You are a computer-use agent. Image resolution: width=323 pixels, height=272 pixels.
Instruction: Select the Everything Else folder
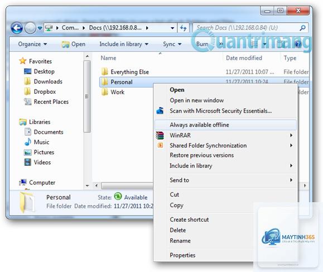pyautogui.click(x=129, y=71)
